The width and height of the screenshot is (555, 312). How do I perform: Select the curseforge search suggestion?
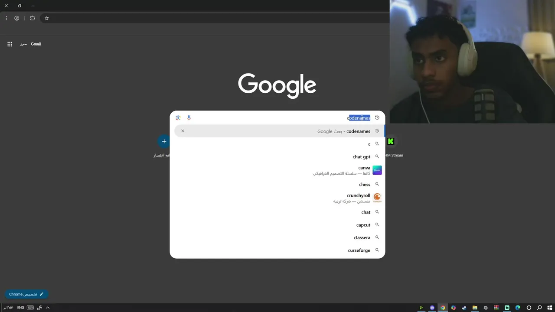277,250
